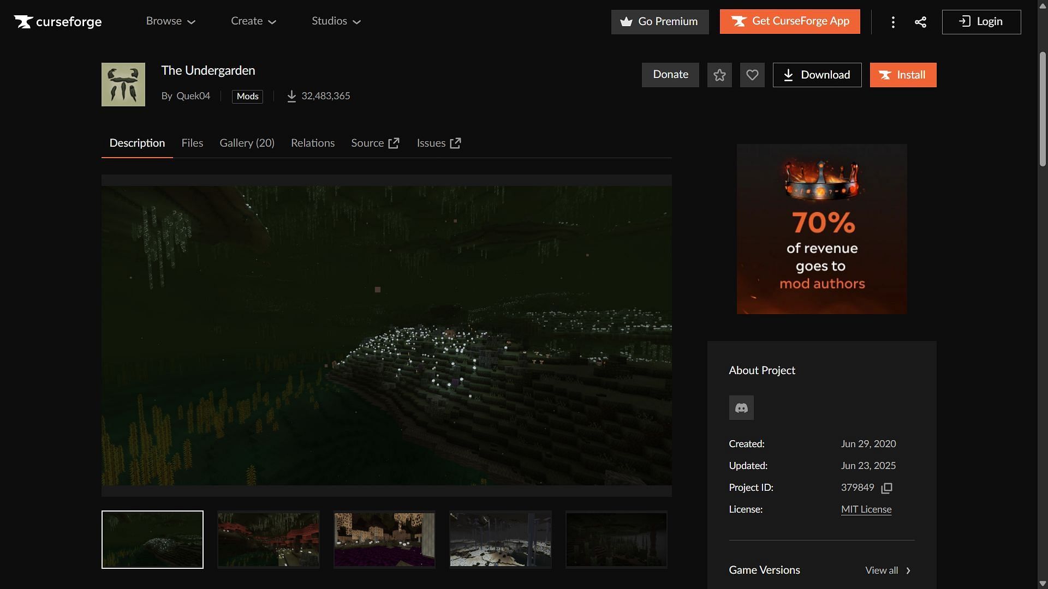Viewport: 1048px width, 589px height.
Task: Open the three-dot more options menu
Action: coord(893,22)
